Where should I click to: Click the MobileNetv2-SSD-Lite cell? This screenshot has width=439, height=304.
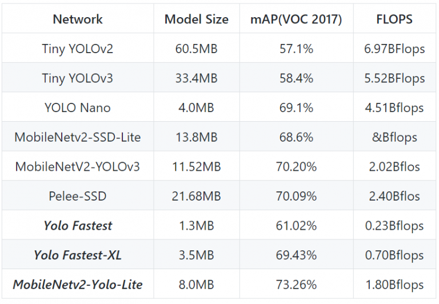(x=78, y=137)
